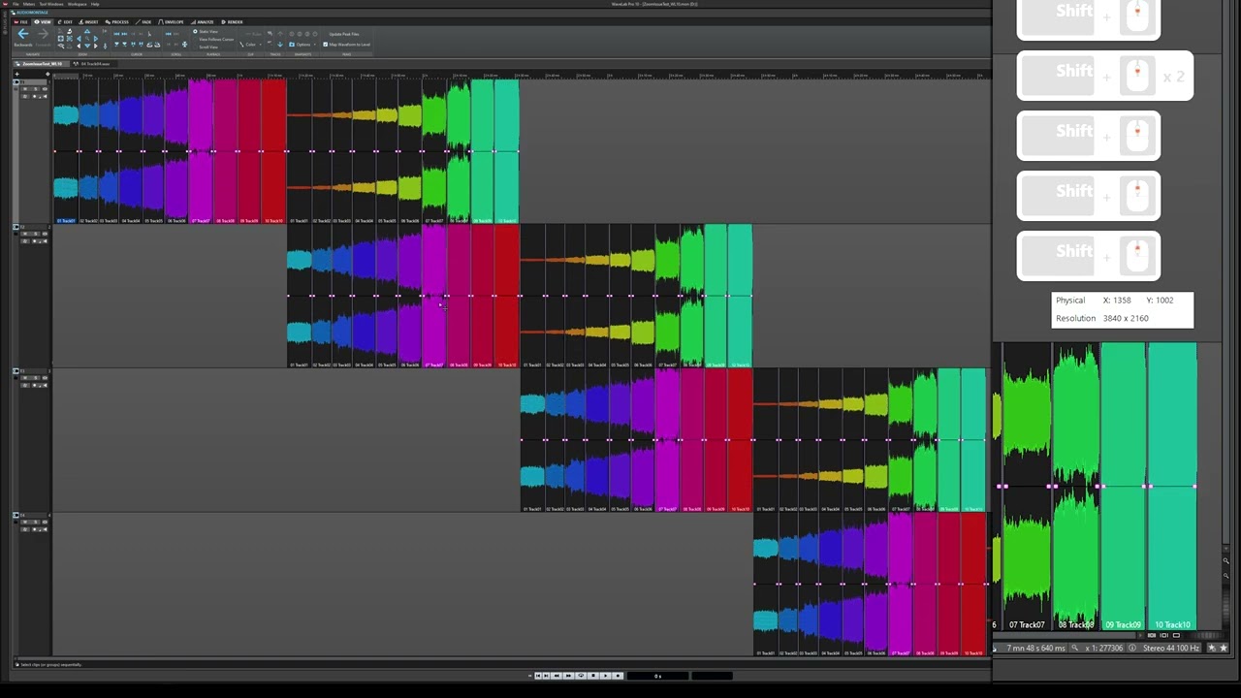Open the Color dropdown in Clip group
This screenshot has width=1241, height=698.
coord(251,45)
